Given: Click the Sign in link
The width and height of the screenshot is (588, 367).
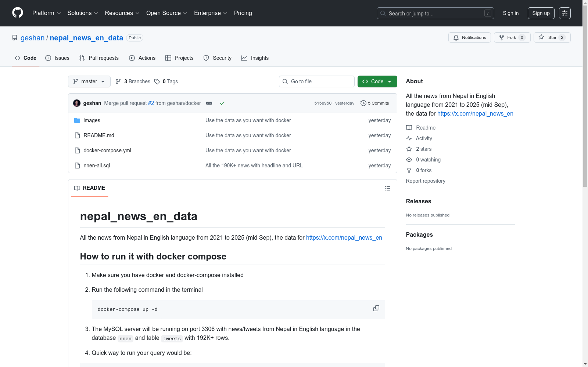Looking at the screenshot, I should [511, 13].
